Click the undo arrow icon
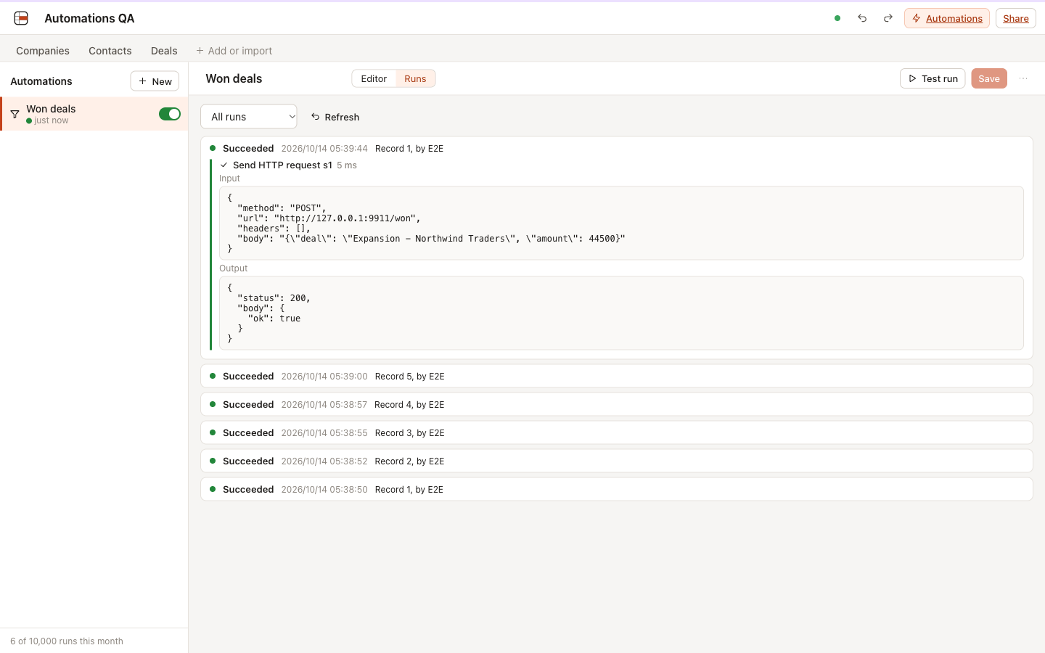Screen dimensions: 1045x653 [x=862, y=18]
